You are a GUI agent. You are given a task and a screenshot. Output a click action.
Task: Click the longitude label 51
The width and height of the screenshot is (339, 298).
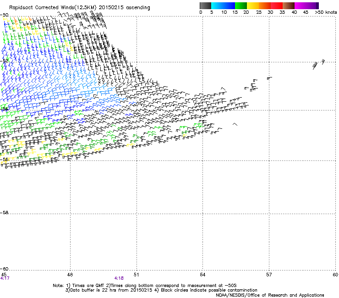136,275
